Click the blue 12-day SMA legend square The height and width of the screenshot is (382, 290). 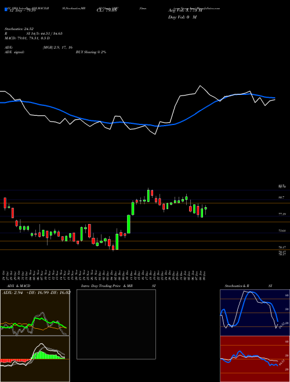pyautogui.click(x=6, y=9)
